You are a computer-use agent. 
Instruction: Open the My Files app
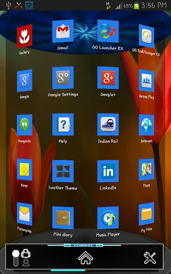pyautogui.click(x=146, y=214)
